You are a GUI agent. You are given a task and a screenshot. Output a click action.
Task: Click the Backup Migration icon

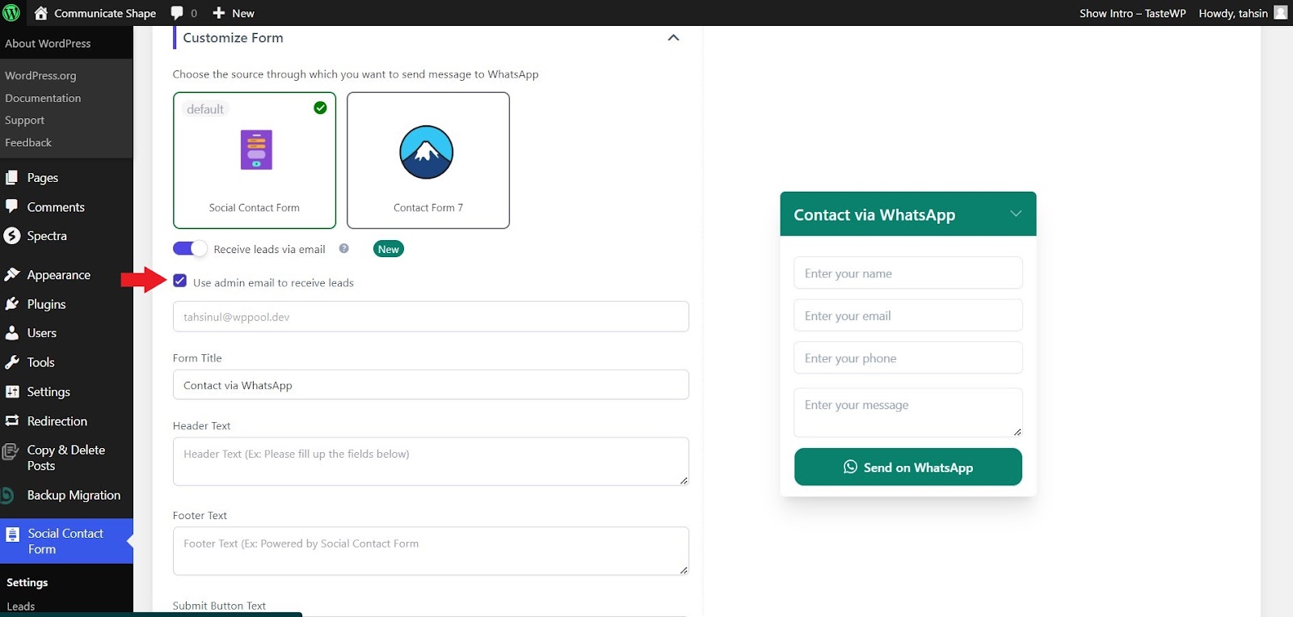coord(8,495)
